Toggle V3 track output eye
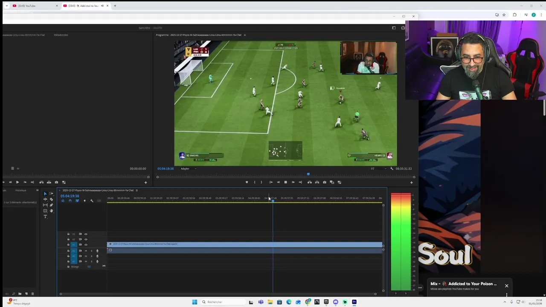Image resolution: width=546 pixels, height=307 pixels. click(x=86, y=234)
